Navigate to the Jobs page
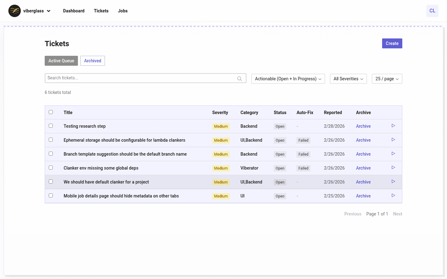447x279 pixels. click(123, 11)
